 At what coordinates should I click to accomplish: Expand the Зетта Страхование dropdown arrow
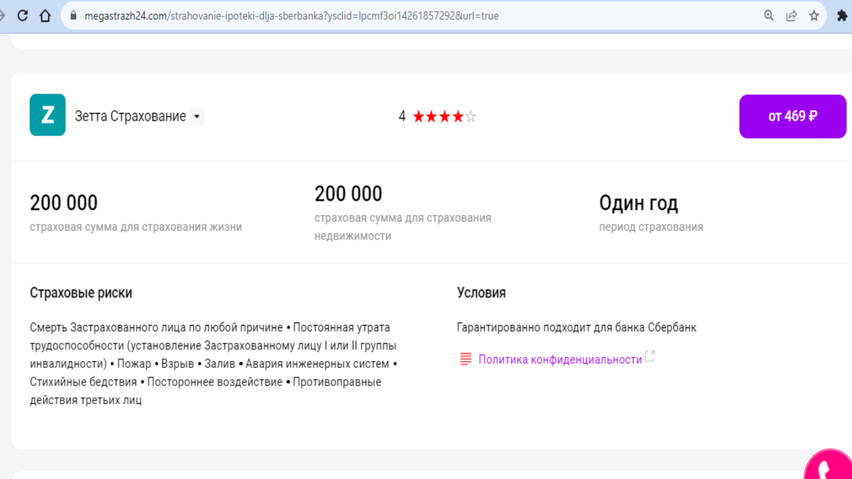197,117
